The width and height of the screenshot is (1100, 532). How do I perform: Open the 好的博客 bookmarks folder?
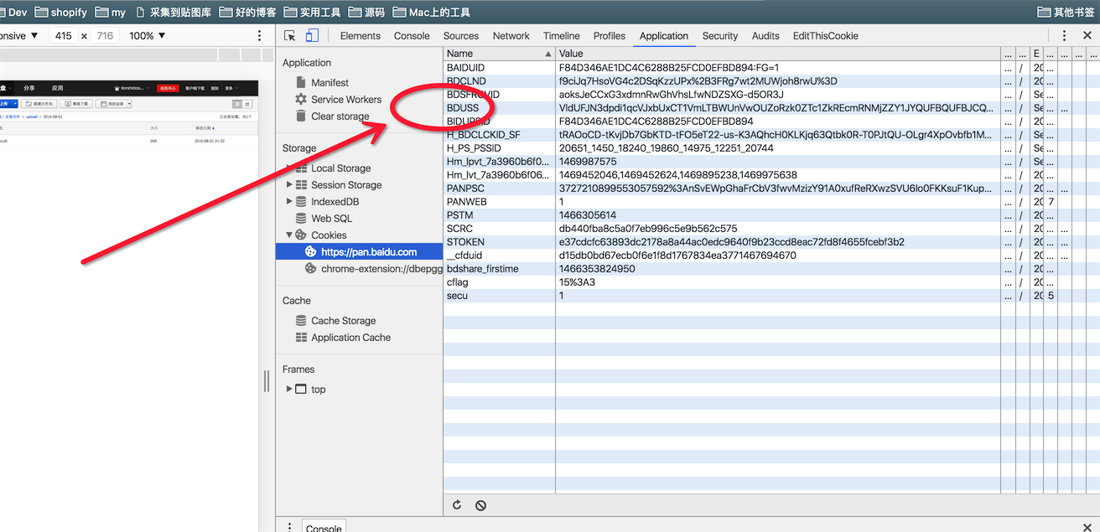point(247,13)
